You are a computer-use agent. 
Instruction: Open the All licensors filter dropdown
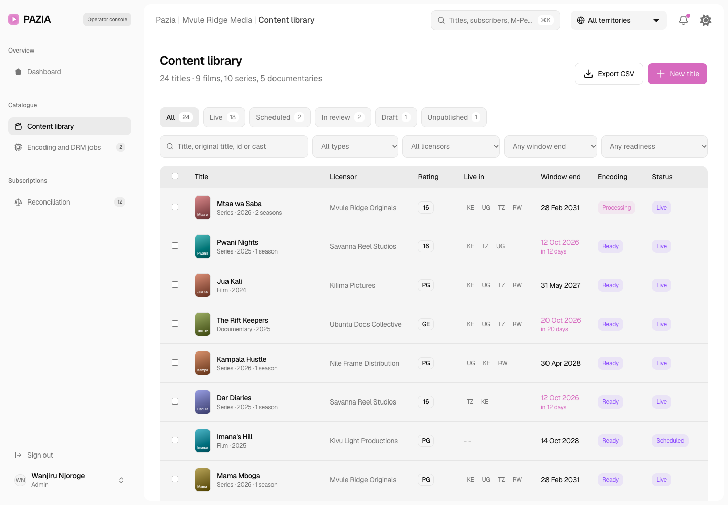[451, 146]
